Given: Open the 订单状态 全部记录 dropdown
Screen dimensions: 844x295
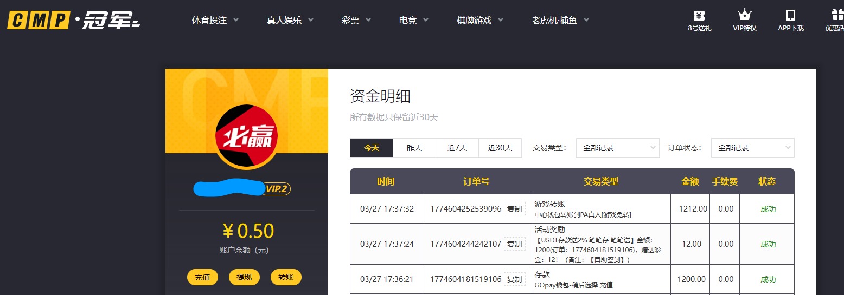Looking at the screenshot, I should point(753,148).
